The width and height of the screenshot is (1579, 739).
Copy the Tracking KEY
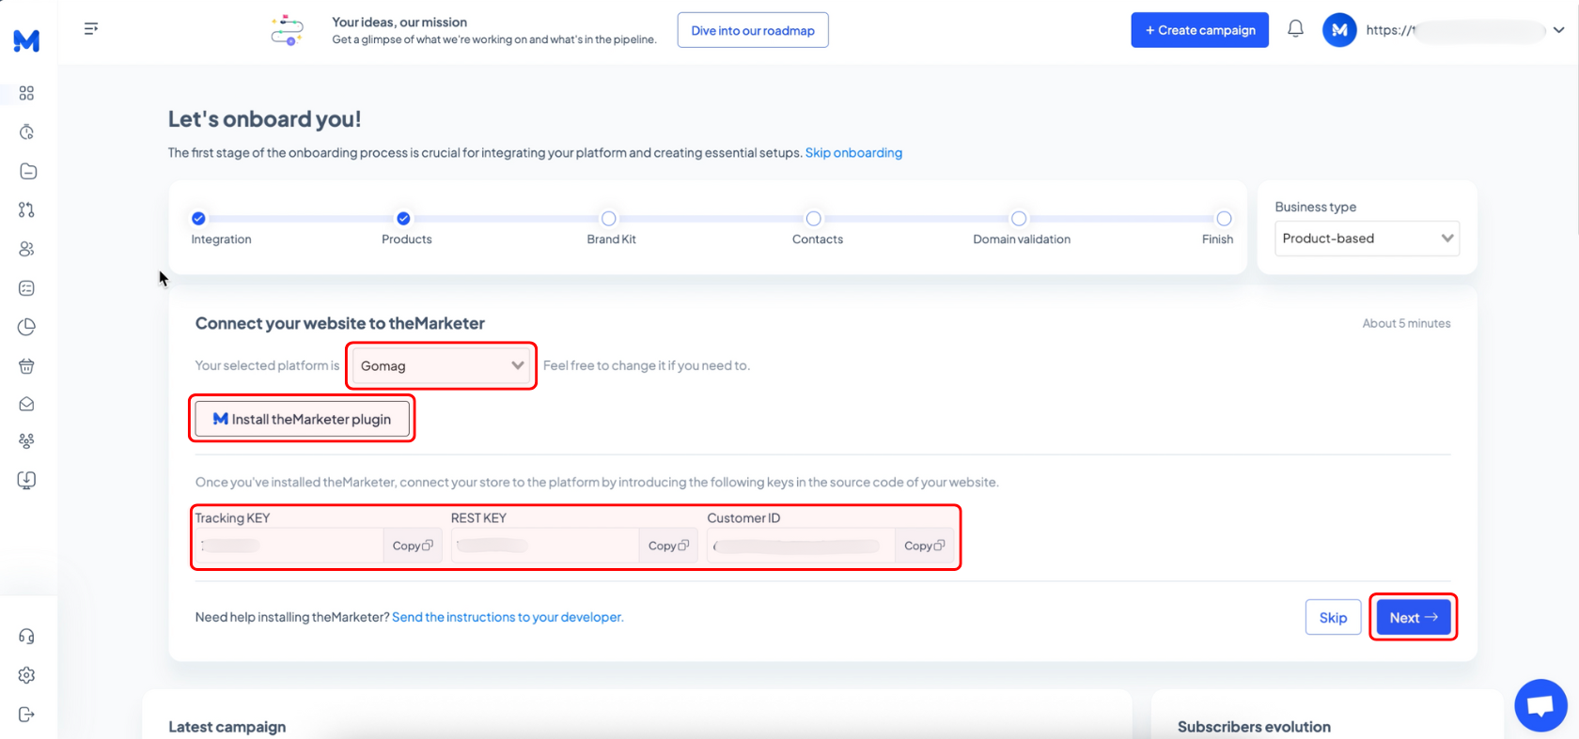click(x=413, y=546)
